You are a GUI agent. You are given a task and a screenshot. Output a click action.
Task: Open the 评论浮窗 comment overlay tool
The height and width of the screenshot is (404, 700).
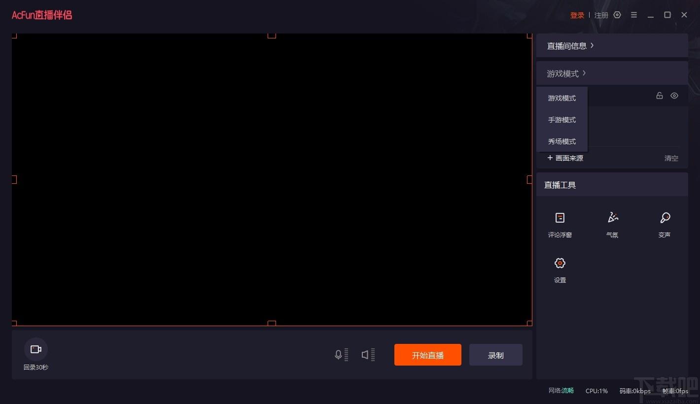pyautogui.click(x=560, y=225)
